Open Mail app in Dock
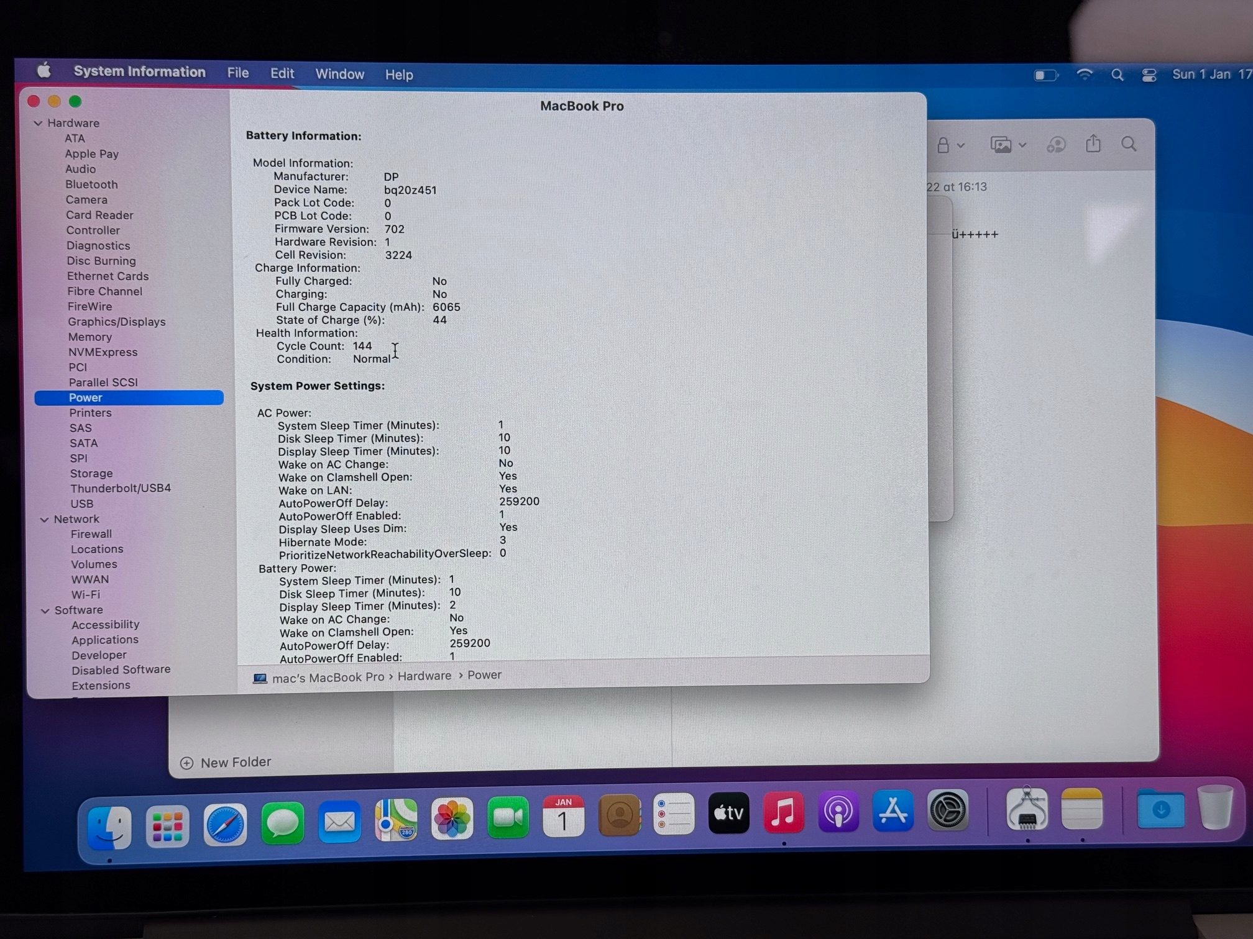Image resolution: width=1253 pixels, height=939 pixels. (x=339, y=822)
